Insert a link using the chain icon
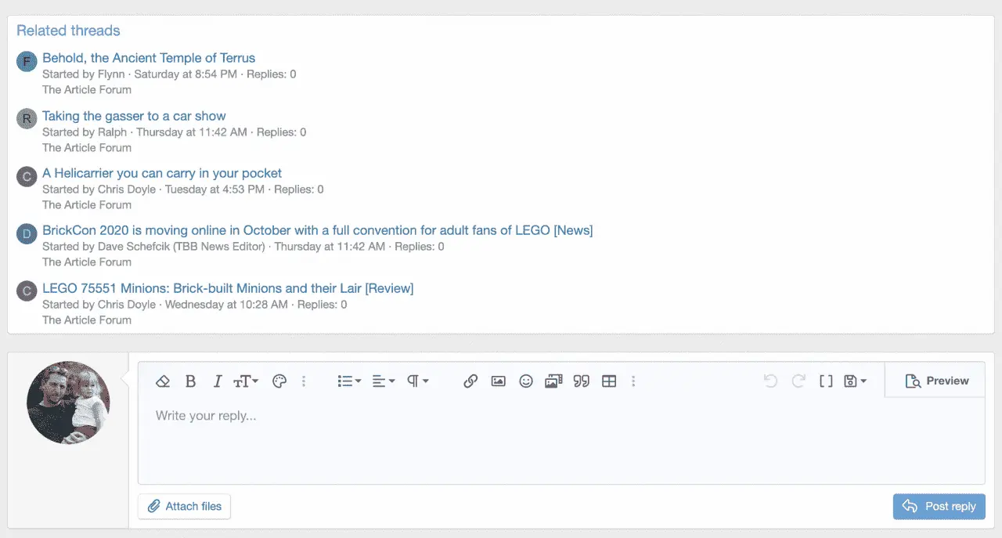The image size is (1002, 538). (x=470, y=381)
